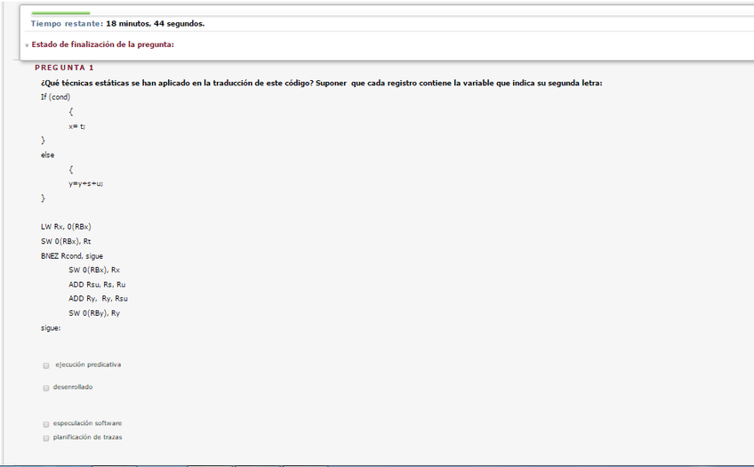The image size is (754, 467).
Task: Click the 'planificación de trazas' option label
Action: (87, 437)
